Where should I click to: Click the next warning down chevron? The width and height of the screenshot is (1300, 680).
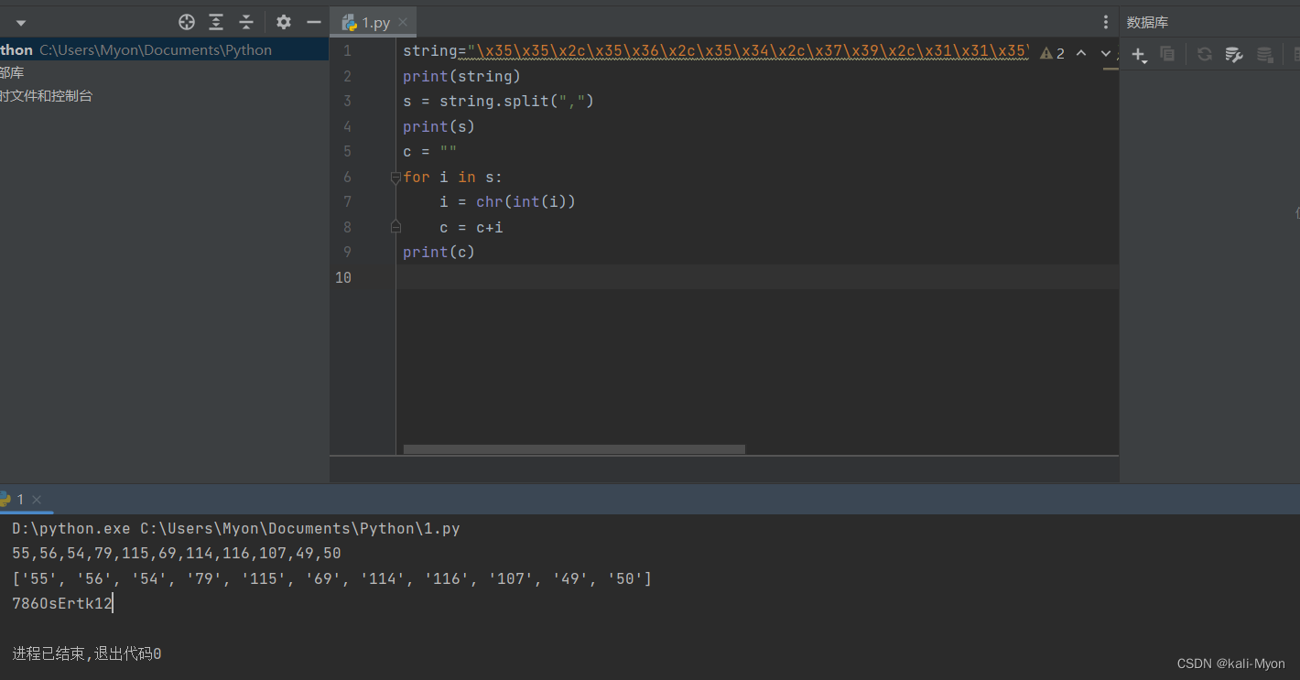point(1105,53)
